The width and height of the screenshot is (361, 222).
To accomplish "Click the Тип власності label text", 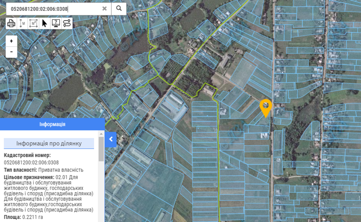I will 20,170.
